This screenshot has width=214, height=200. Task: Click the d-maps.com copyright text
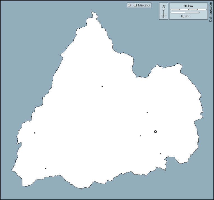[x=210, y=12]
